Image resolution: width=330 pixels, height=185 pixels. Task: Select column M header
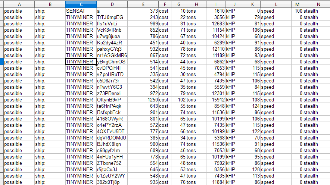click(x=297, y=4)
